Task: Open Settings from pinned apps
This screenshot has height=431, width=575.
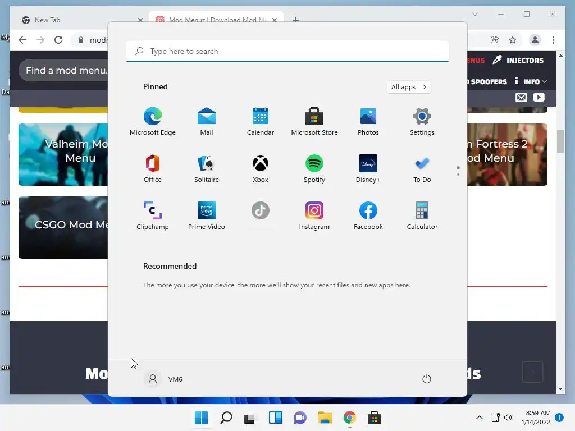Action: tap(422, 122)
